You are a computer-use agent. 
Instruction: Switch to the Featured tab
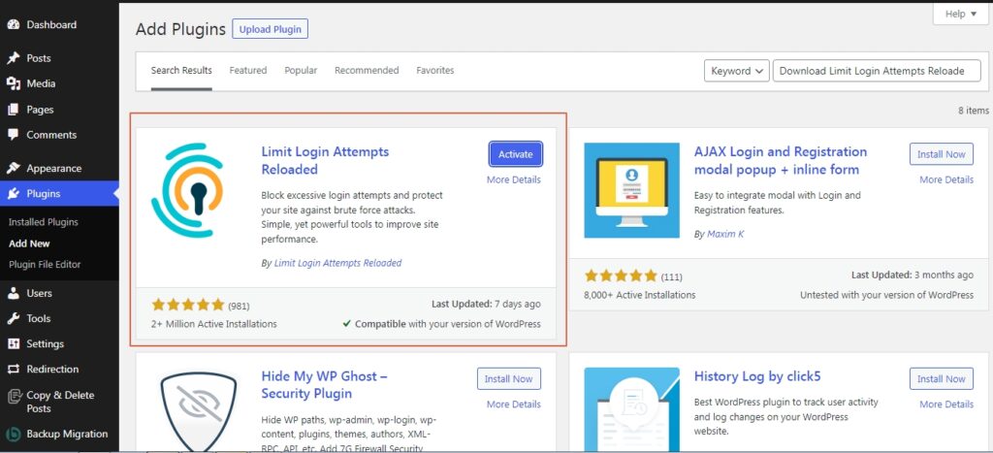click(x=247, y=70)
